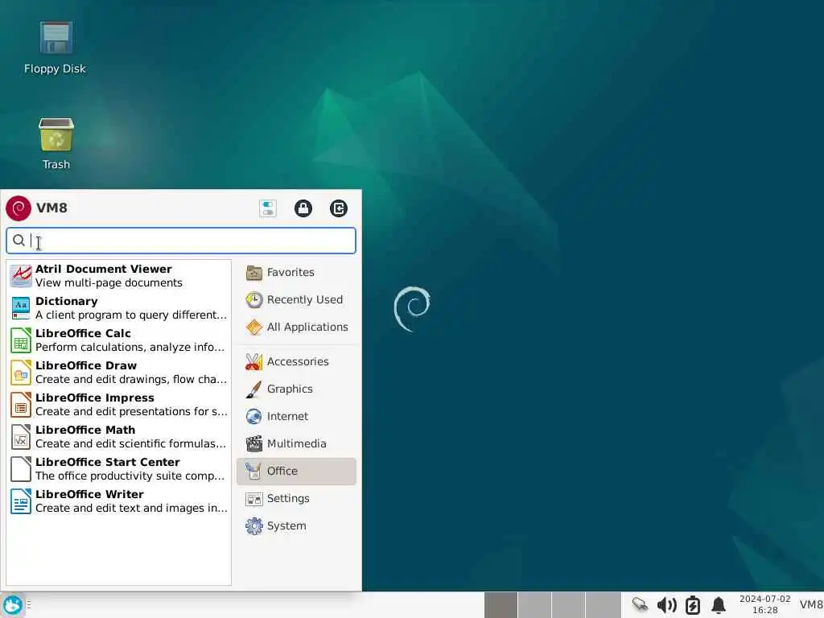Open LibreOffice Math
Image resolution: width=824 pixels, height=618 pixels.
point(119,437)
